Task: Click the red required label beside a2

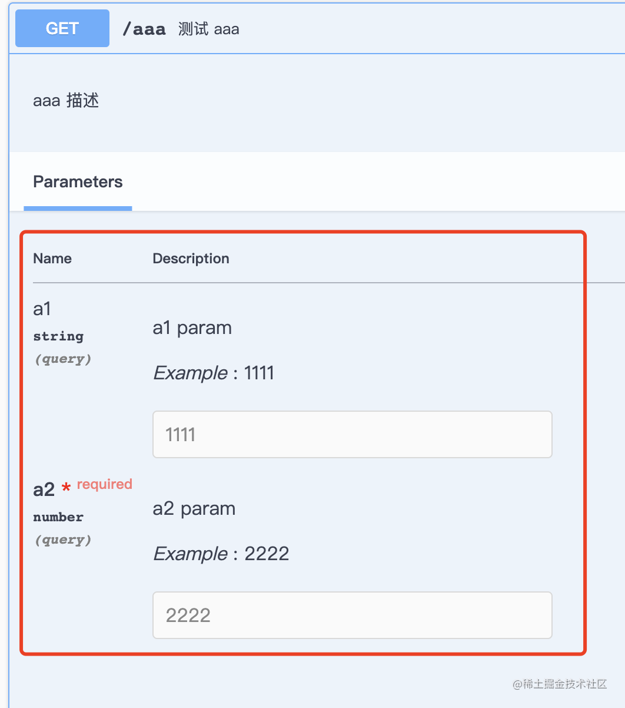Action: 104,484
